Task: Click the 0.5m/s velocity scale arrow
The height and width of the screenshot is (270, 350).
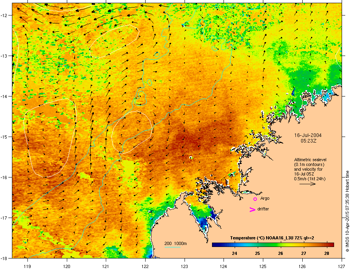Action: [307, 184]
